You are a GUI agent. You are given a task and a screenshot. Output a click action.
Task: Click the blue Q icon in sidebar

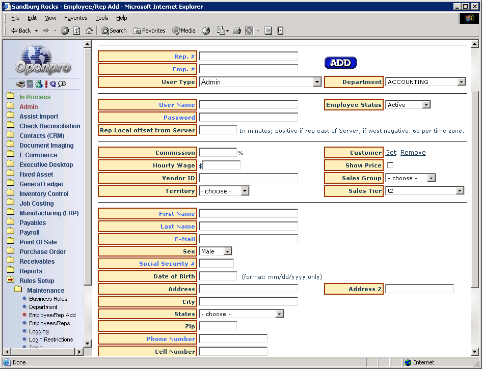tap(53, 84)
